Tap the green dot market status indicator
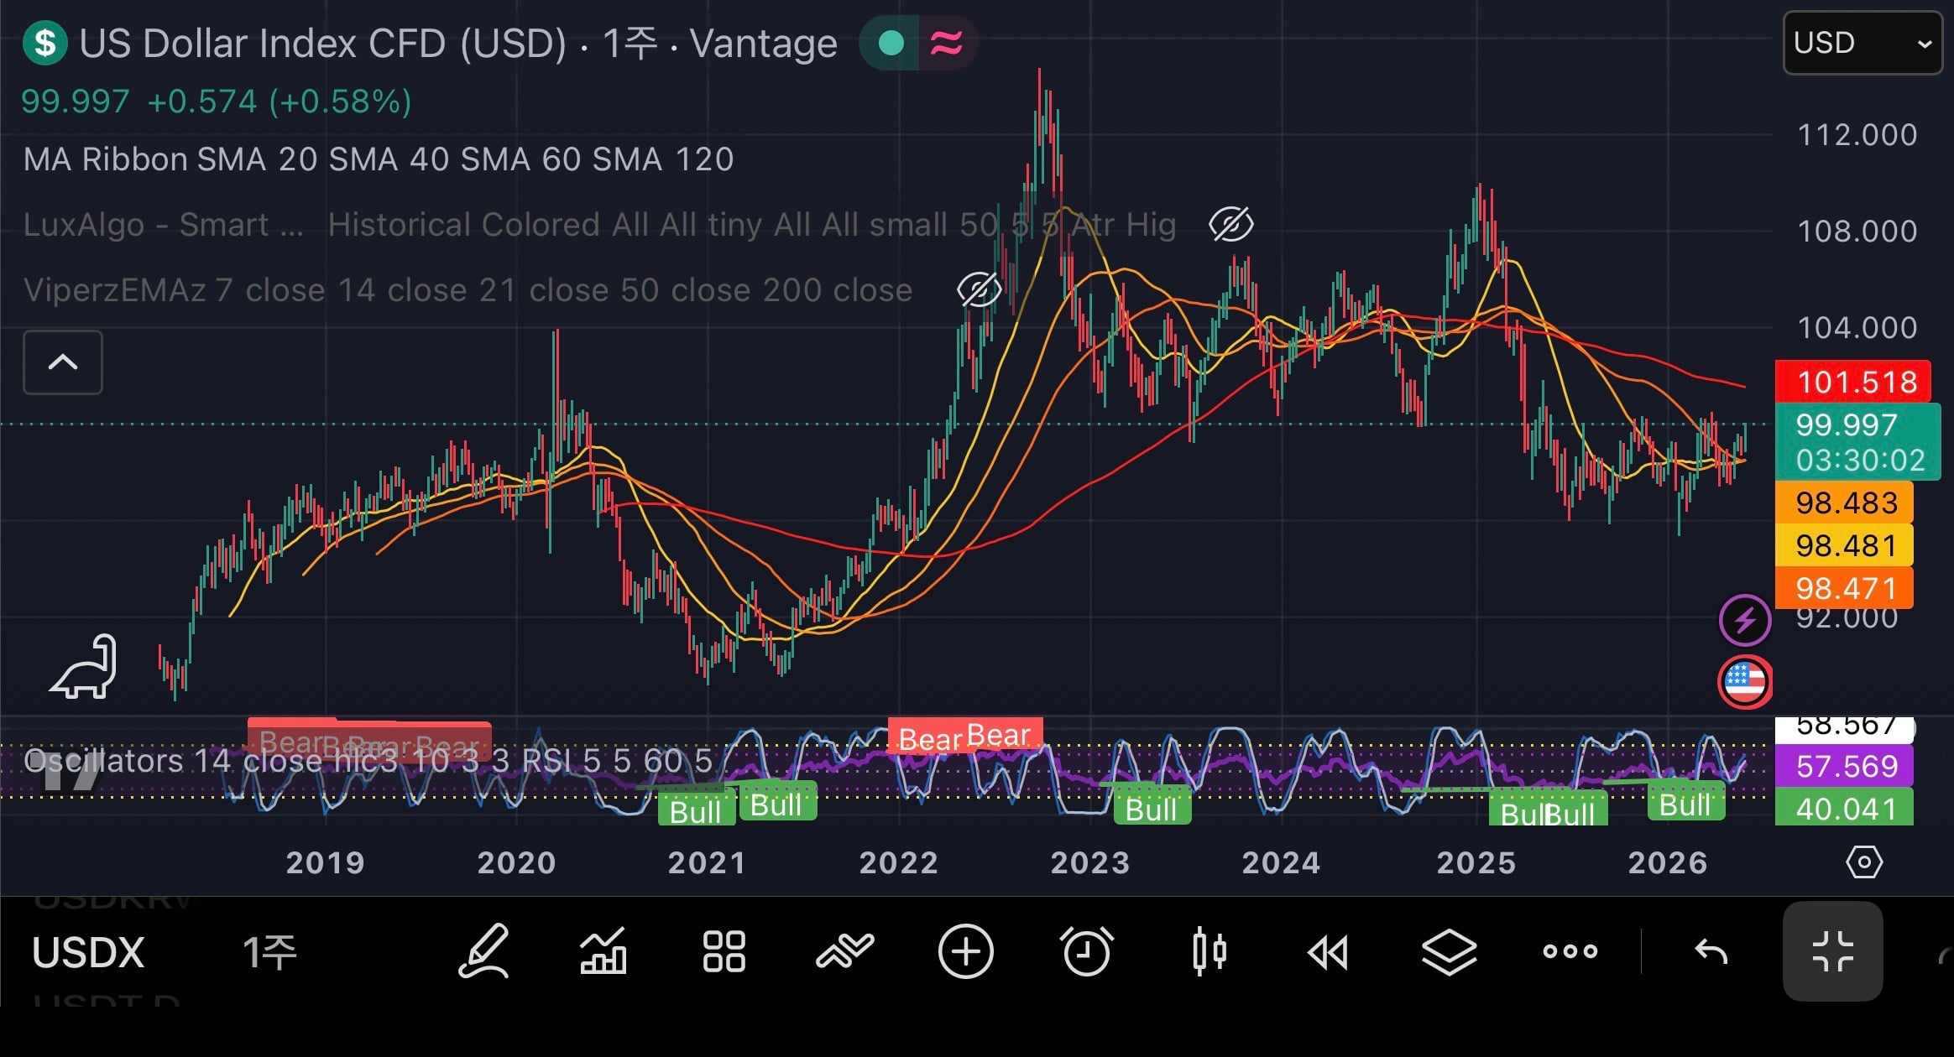The width and height of the screenshot is (1954, 1057). 891,43
